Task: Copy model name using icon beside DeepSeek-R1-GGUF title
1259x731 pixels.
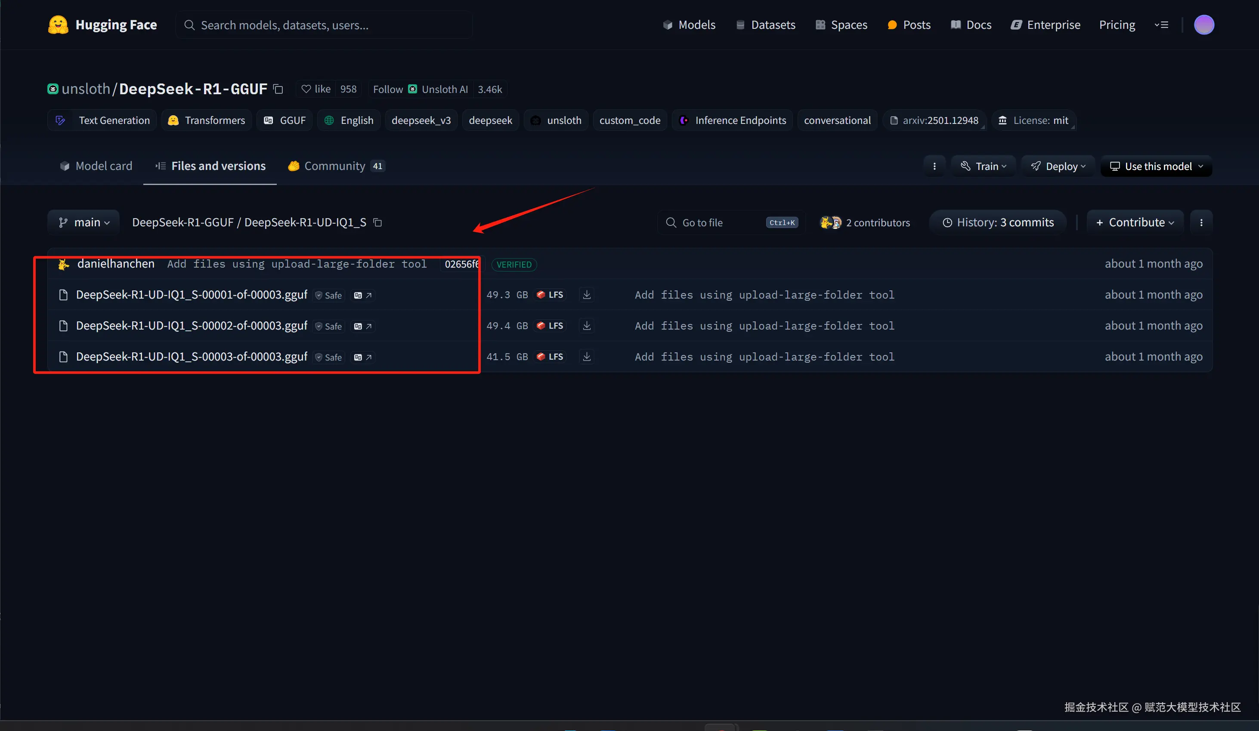Action: [x=278, y=89]
